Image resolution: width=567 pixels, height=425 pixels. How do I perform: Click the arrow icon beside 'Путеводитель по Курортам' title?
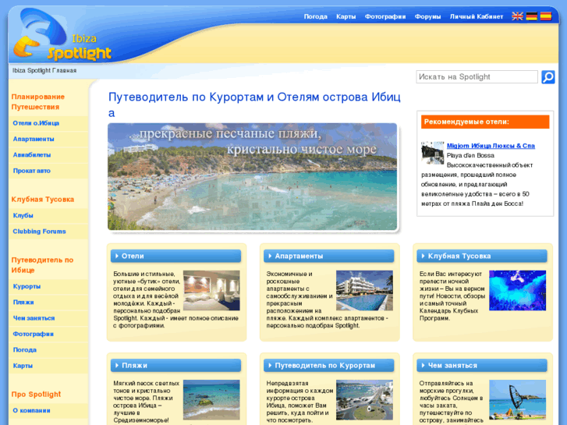coord(270,366)
